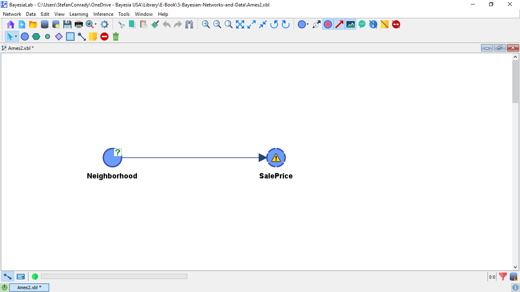
Task: Select the Ames2.xbl tab at bottom
Action: click(29, 288)
